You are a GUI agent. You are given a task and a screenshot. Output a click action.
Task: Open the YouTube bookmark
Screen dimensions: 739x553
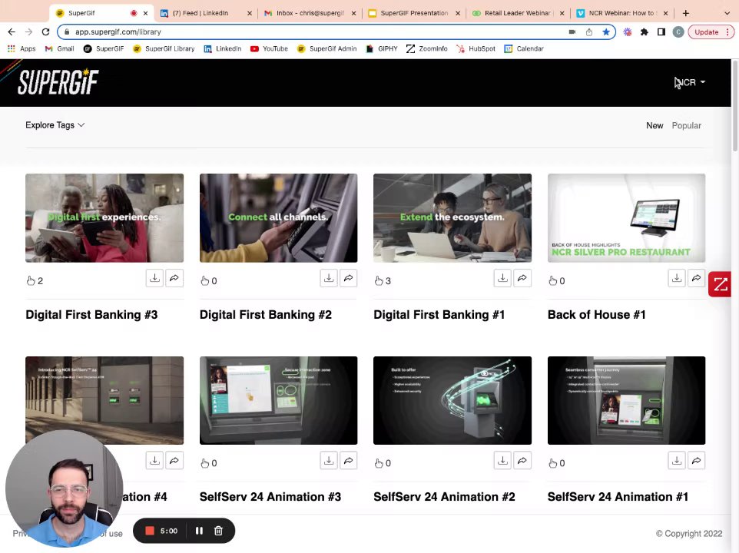point(269,48)
